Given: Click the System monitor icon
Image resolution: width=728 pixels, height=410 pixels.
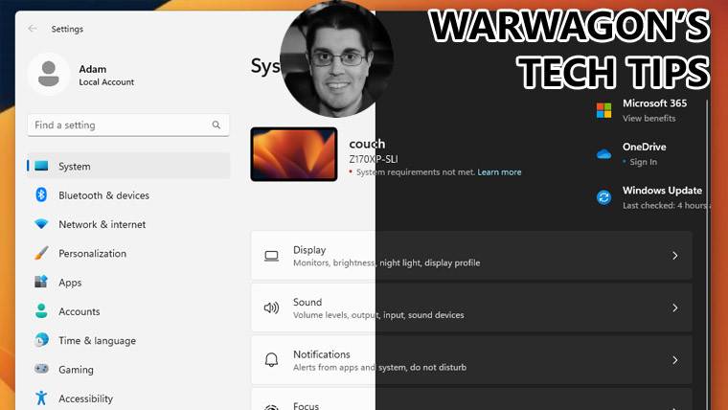Looking at the screenshot, I should [x=41, y=166].
